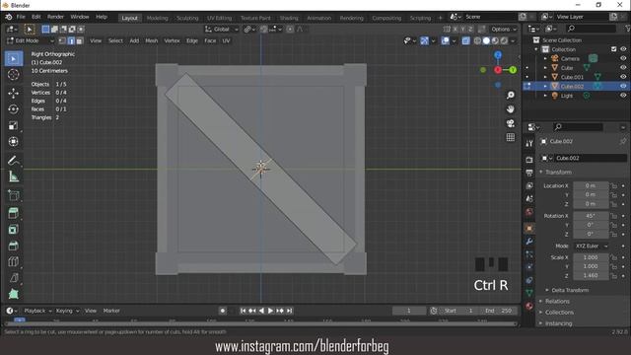The width and height of the screenshot is (631, 355).
Task: Open the Options dropdown
Action: (504, 29)
